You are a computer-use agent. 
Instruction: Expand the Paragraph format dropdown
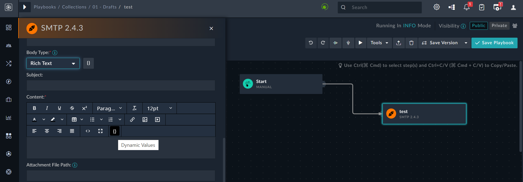point(109,108)
